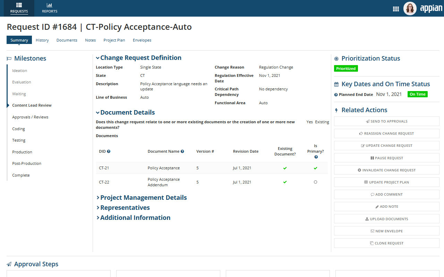The image size is (444, 277).
Task: Open the app grid navigation menu
Action: (396, 9)
